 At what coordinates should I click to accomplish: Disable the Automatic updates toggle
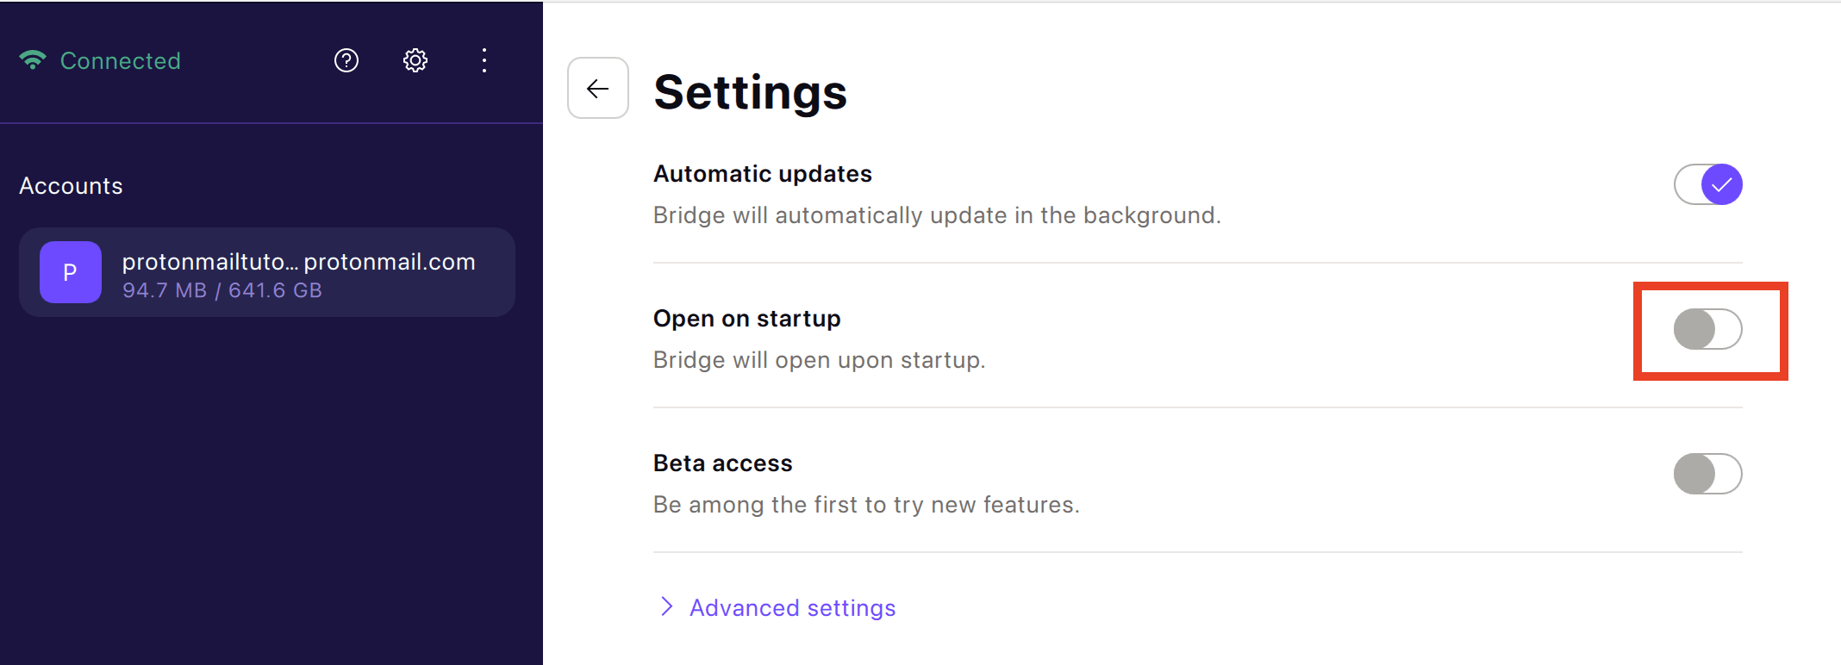[1708, 184]
